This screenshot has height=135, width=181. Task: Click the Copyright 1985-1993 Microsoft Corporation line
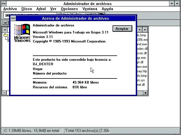click(70, 41)
